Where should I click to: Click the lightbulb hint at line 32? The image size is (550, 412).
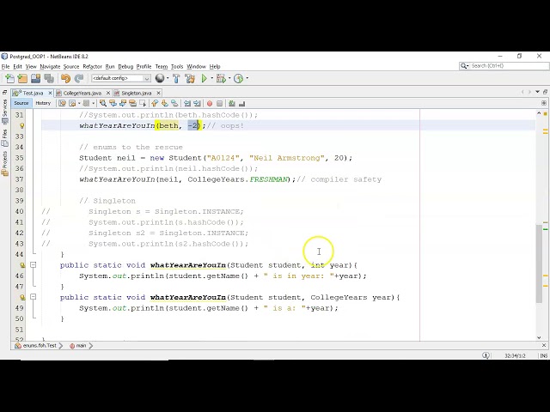pyautogui.click(x=22, y=125)
